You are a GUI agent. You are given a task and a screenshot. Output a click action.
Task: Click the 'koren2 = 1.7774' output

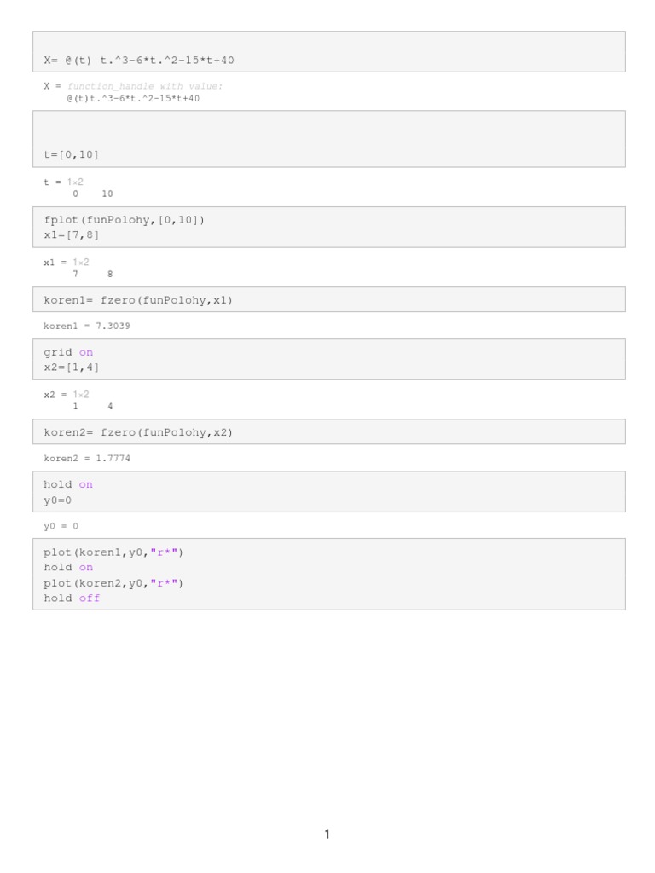click(87, 458)
